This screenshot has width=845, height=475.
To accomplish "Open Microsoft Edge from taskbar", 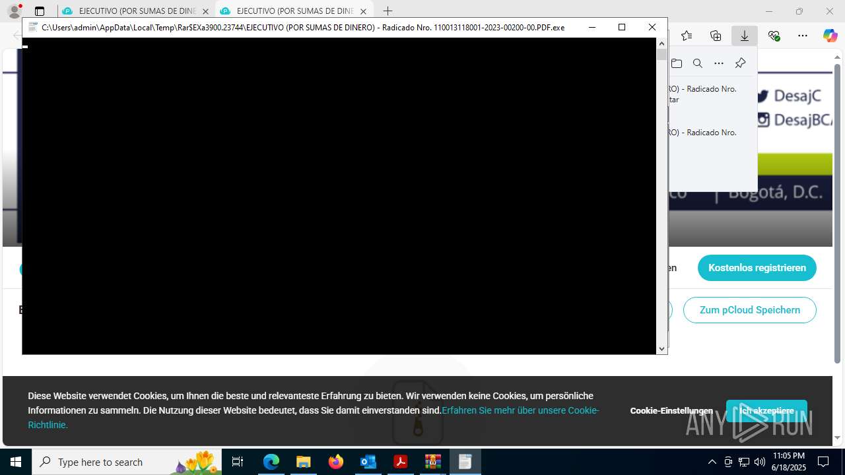I will [271, 462].
